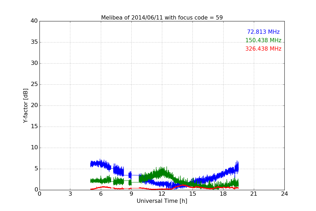Image resolution: width=316 pixels, height=211 pixels.
Task: Click y-axis tick label '30'
Action: click(x=34, y=63)
